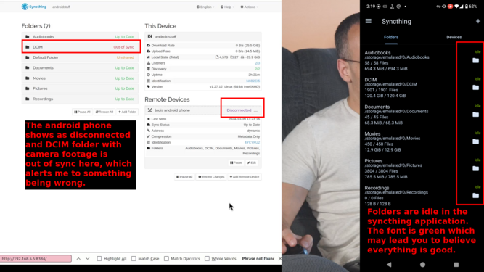Open Movies folder icon on phone
This screenshot has width=484, height=272.
[x=476, y=141]
